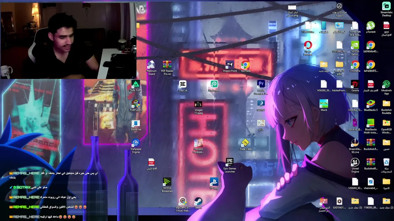This screenshot has width=394, height=221.
Task: Open the الموسيقى music shortcut
Action: coord(324,205)
